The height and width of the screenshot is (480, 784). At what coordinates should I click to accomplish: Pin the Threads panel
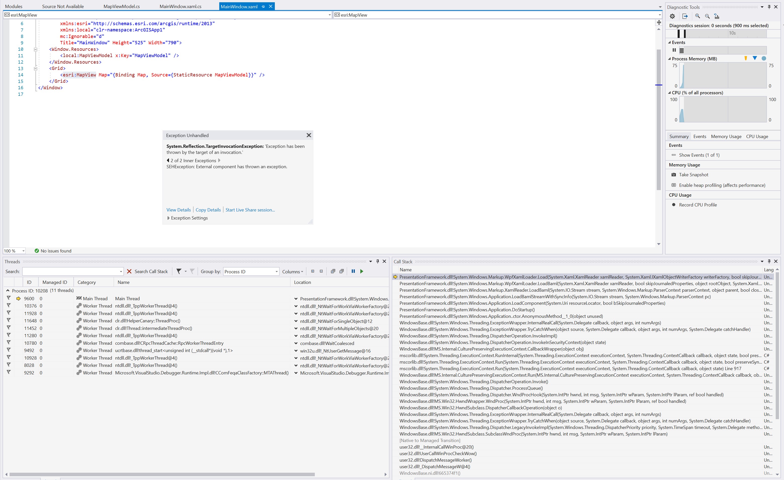tap(378, 261)
